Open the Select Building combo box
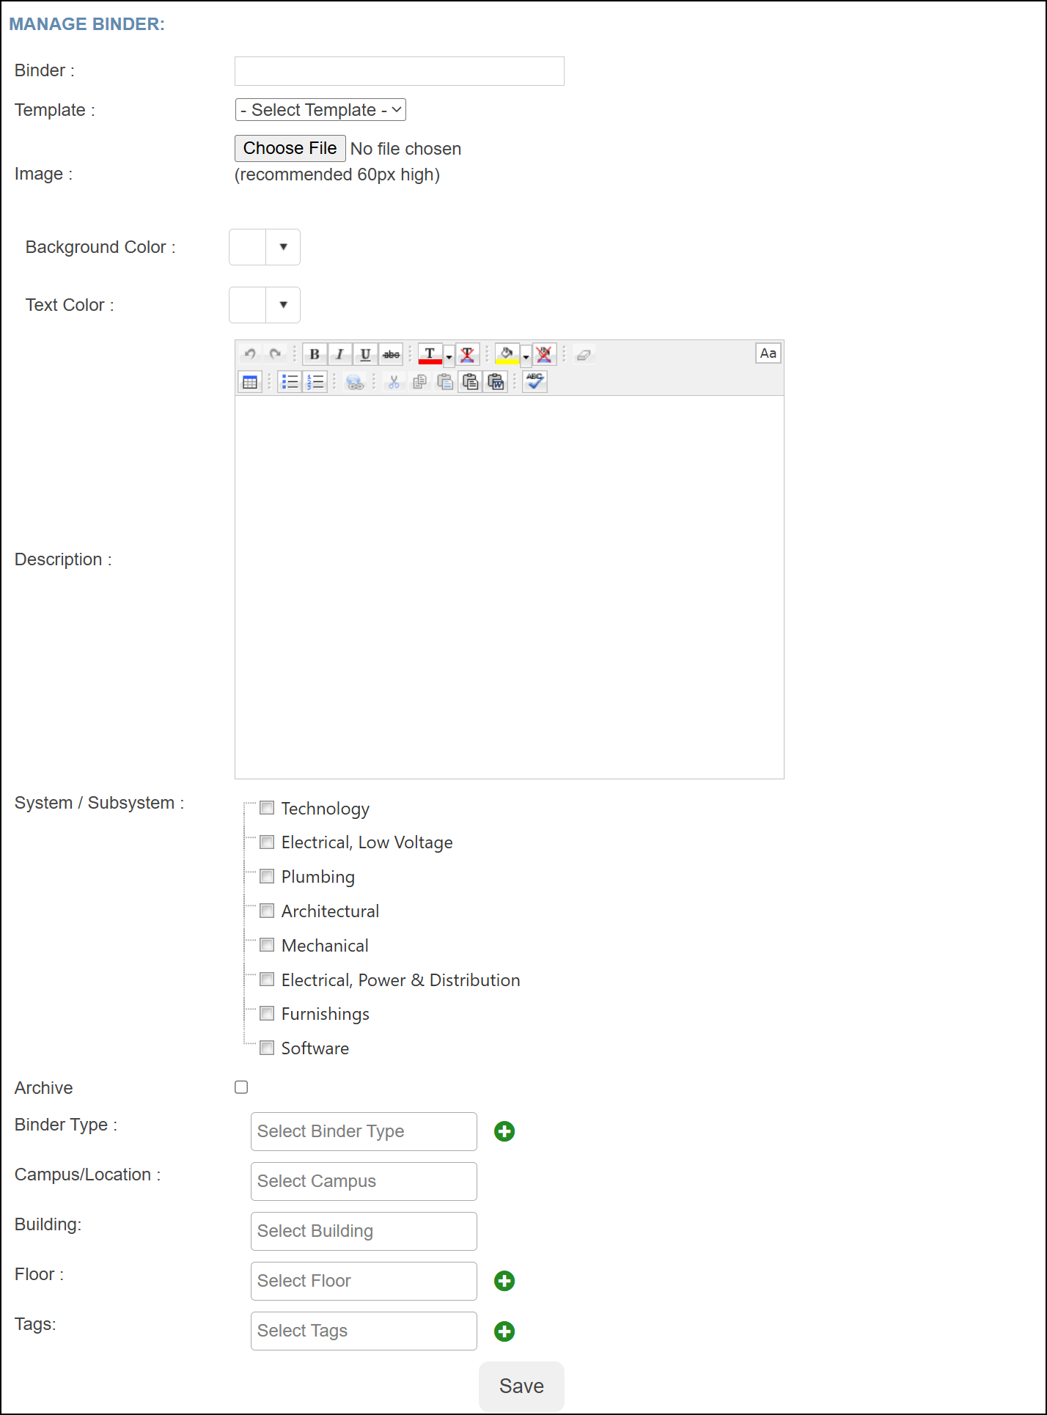 point(364,1231)
